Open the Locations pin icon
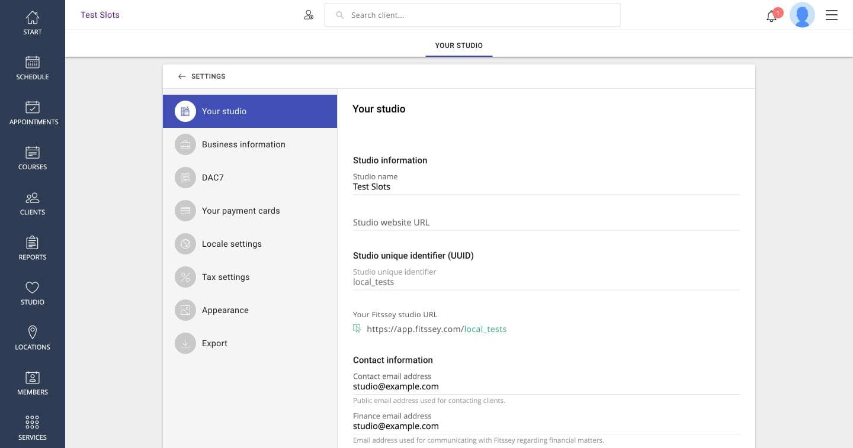 coord(33,333)
